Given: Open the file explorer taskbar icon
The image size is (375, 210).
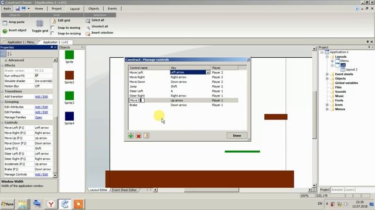Looking at the screenshot, I should point(23,204).
